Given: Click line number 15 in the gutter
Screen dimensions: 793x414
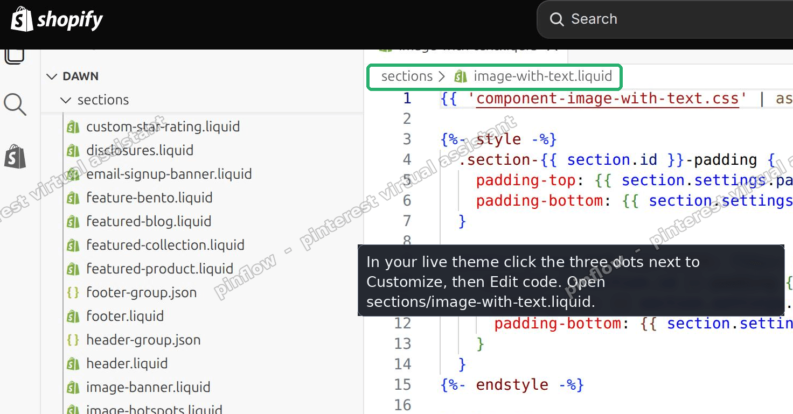Looking at the screenshot, I should (x=402, y=385).
